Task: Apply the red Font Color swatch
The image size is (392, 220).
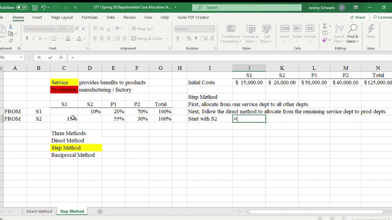Action: (x=79, y=38)
